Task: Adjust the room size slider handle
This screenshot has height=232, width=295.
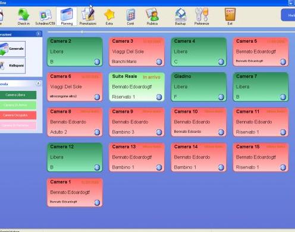Action: [82, 31]
